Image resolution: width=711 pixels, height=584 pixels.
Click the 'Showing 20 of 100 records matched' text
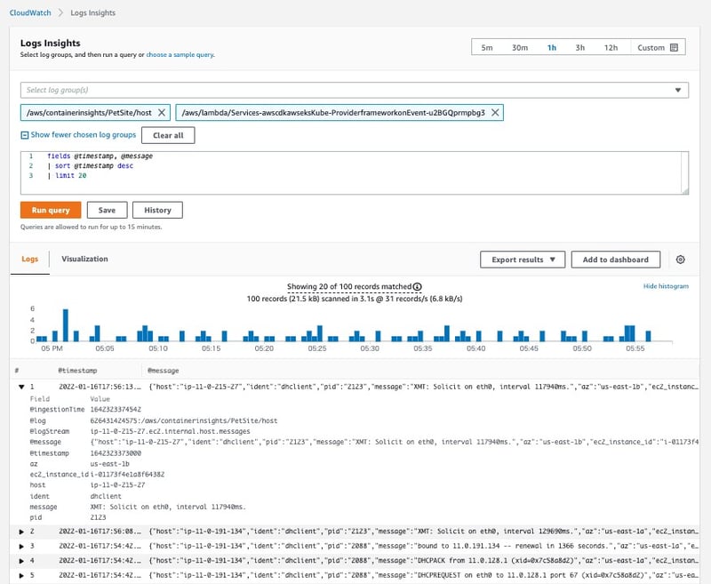click(x=349, y=286)
